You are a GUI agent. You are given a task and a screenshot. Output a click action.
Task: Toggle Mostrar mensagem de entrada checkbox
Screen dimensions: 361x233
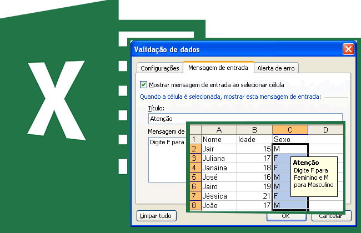[143, 85]
